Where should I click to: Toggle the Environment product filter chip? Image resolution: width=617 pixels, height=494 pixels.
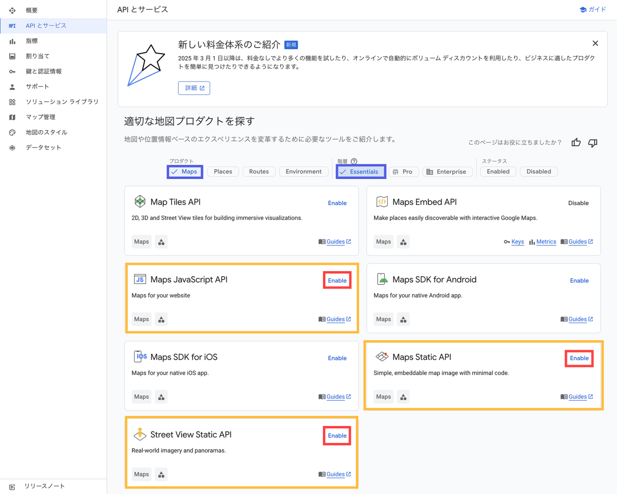point(304,172)
